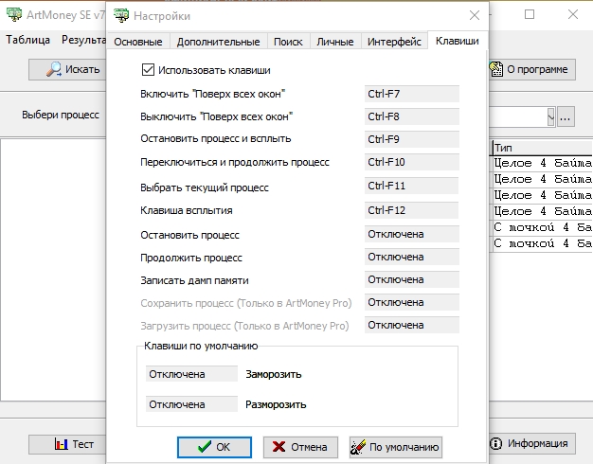
Task: Switch to the Интерфейс tab
Action: point(394,42)
